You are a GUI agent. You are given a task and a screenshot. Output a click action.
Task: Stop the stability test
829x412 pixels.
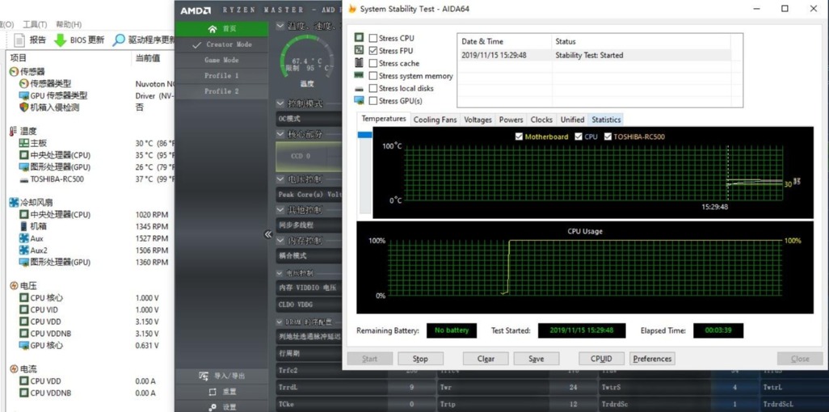(420, 359)
